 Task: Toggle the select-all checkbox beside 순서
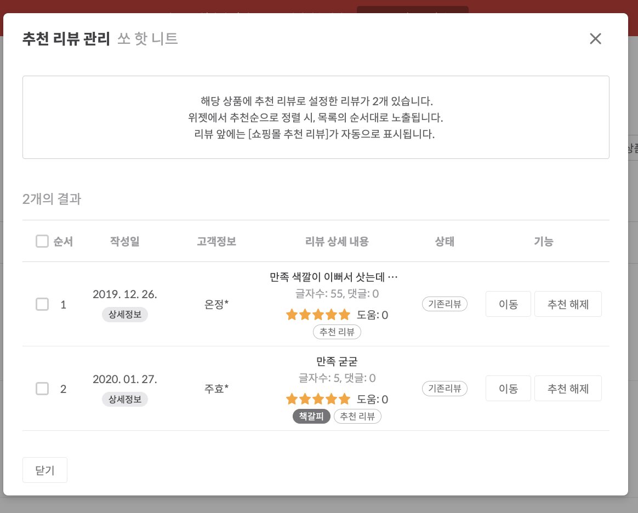coord(42,241)
